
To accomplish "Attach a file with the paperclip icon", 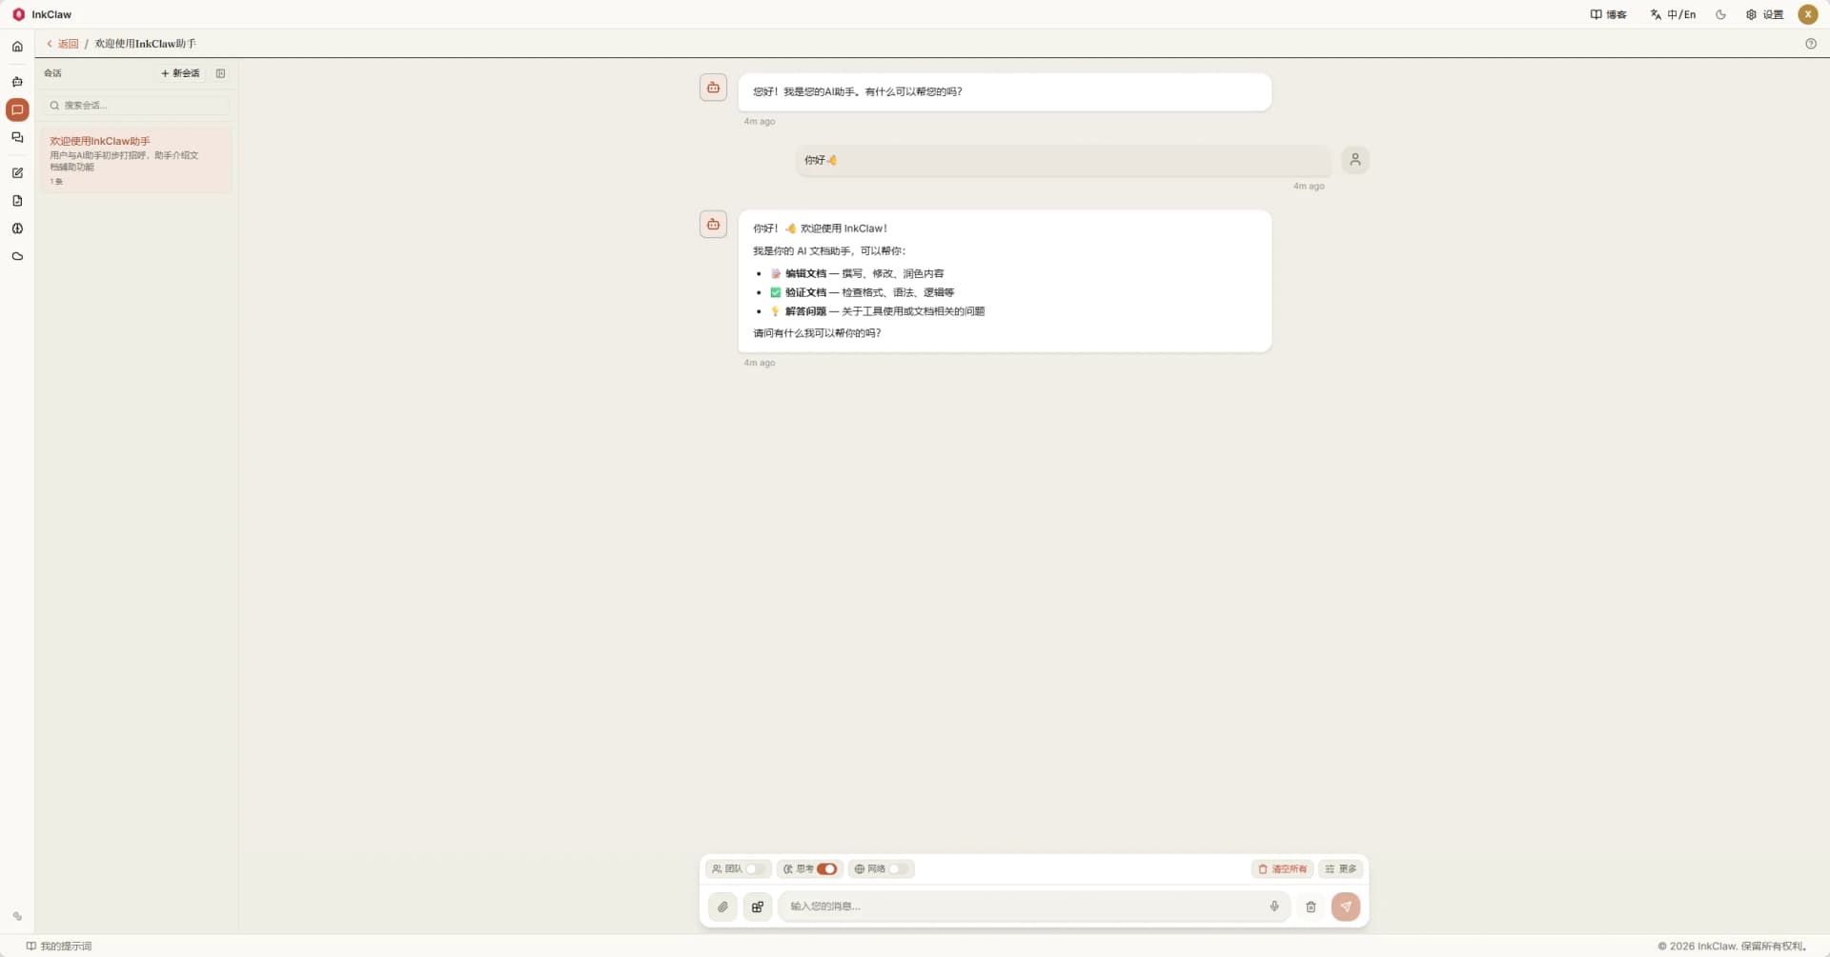I will pyautogui.click(x=722, y=907).
